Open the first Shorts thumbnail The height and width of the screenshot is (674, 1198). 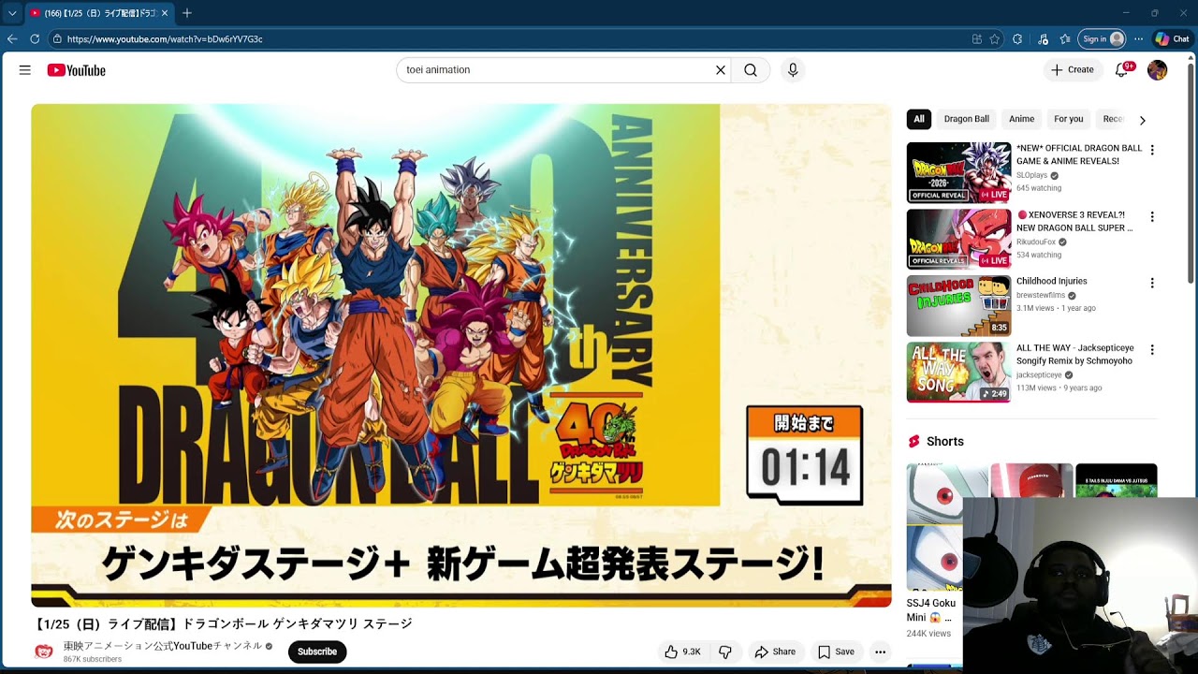click(947, 526)
